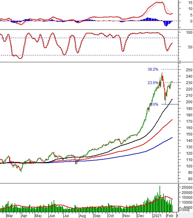Click the 240 price axis value
The width and height of the screenshot is (193, 218).
coord(189,76)
